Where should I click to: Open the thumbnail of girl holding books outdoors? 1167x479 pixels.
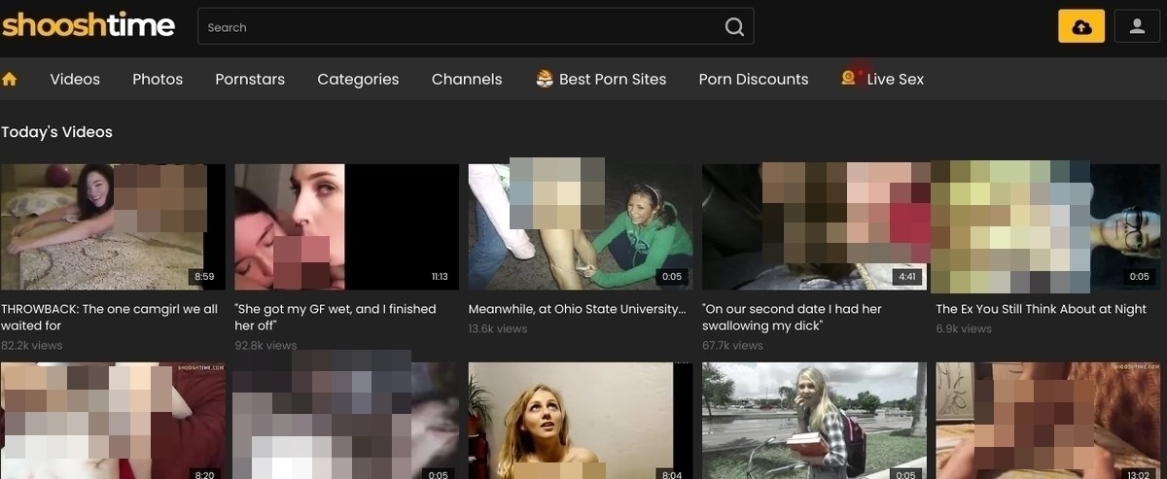click(813, 421)
